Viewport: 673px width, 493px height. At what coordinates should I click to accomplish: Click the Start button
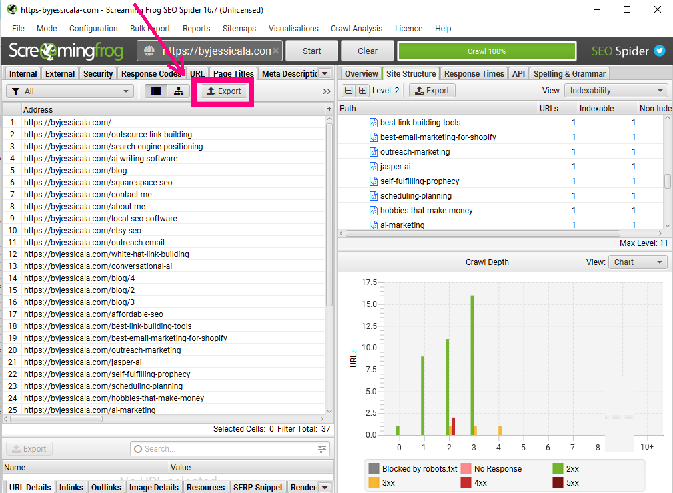tap(312, 51)
